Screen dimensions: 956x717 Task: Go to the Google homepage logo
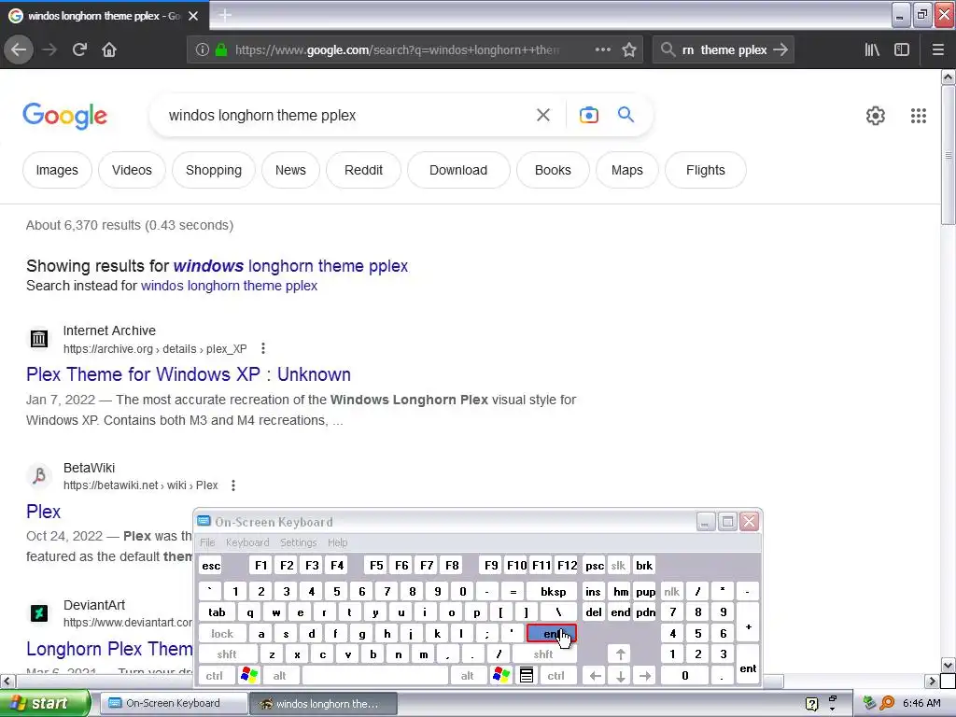click(x=64, y=115)
